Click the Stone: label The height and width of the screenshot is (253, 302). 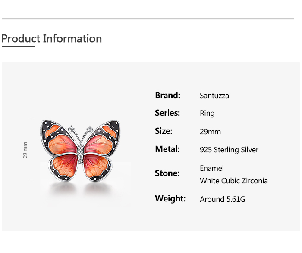pyautogui.click(x=167, y=173)
